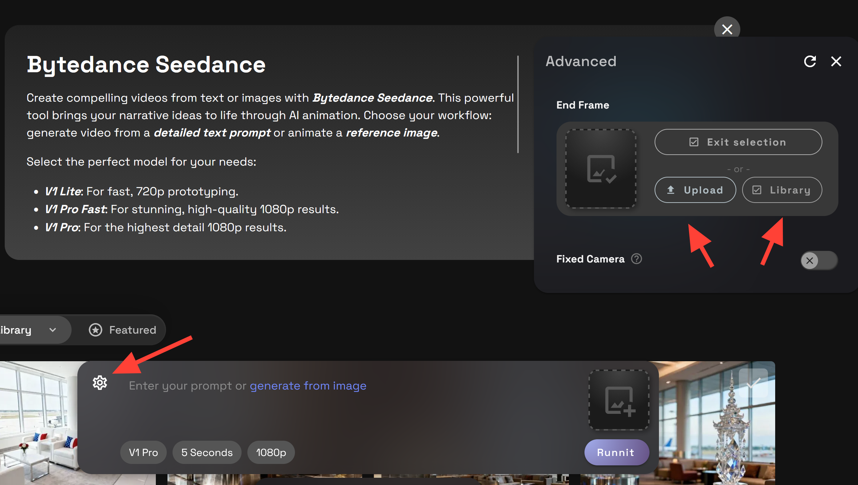
Task: Select checkmark on lounge chandelier thumbnail
Action: tap(753, 383)
